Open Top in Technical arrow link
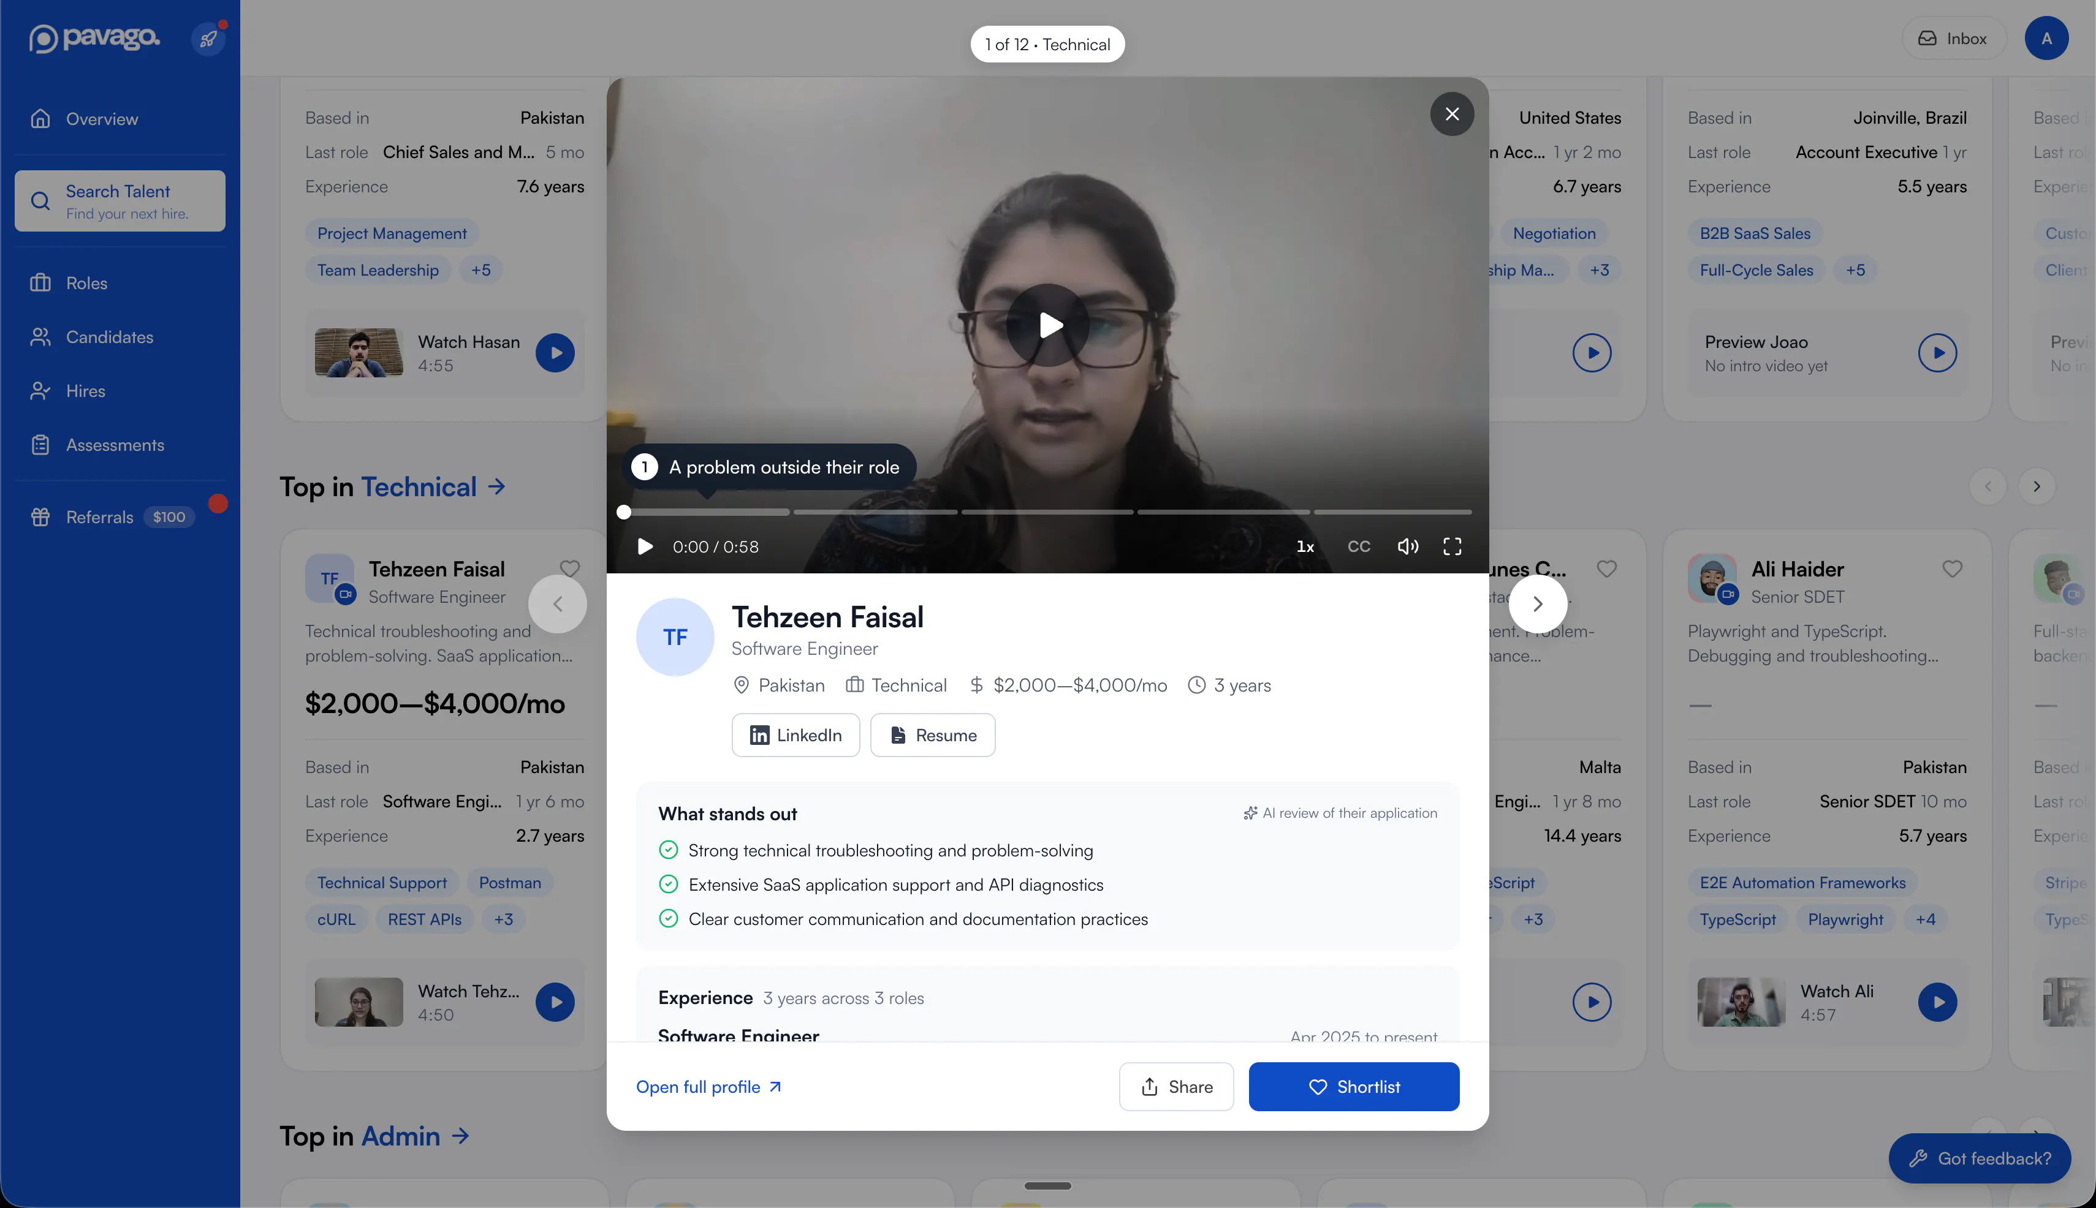This screenshot has width=2096, height=1208. coord(496,487)
